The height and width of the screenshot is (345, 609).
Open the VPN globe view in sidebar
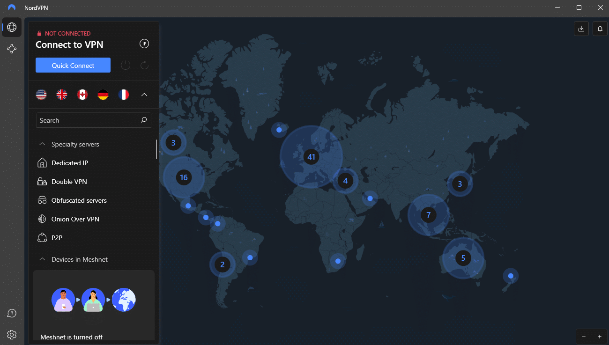[12, 27]
